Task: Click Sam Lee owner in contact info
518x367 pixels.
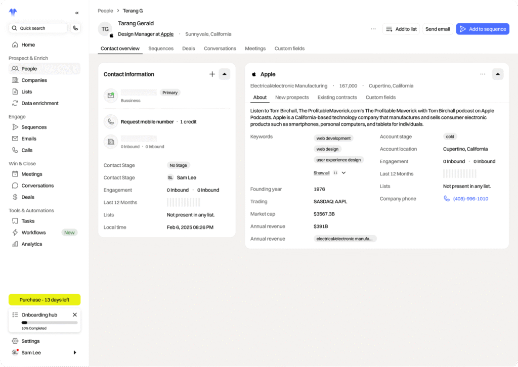Action: click(182, 177)
